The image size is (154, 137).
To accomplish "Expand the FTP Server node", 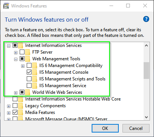I will coord(16,53).
